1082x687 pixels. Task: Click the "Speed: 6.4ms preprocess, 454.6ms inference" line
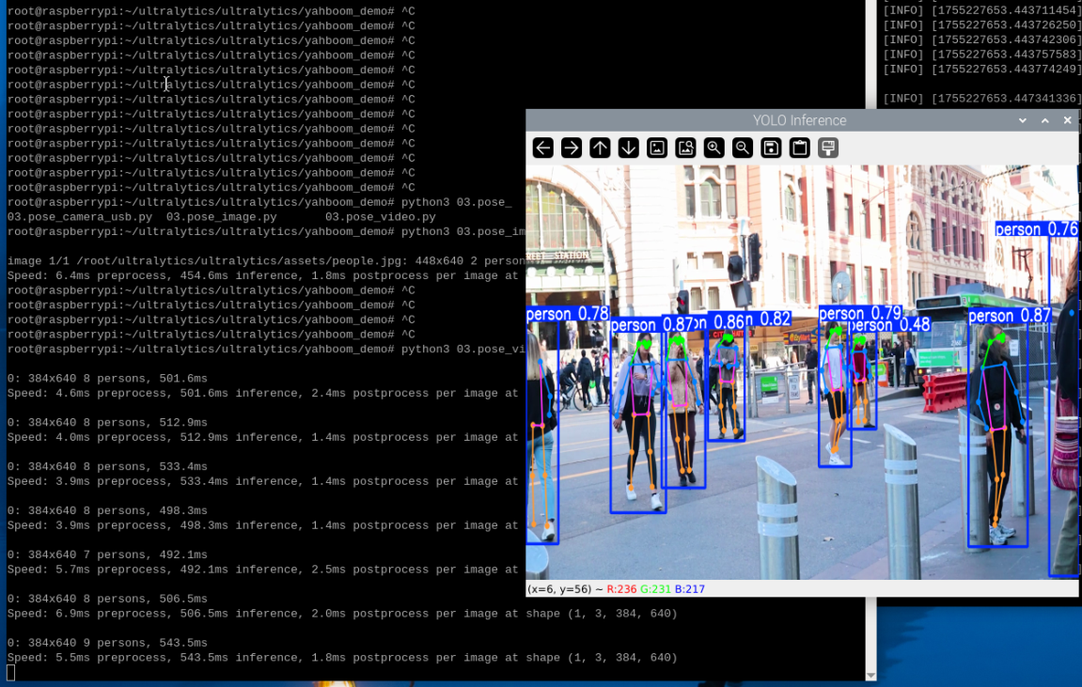click(266, 276)
